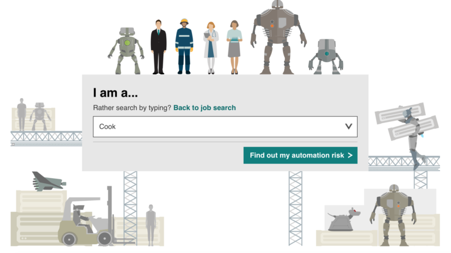Viewport: 451px width, 253px height.
Task: Click the arrow inside the automation risk button
Action: point(350,155)
